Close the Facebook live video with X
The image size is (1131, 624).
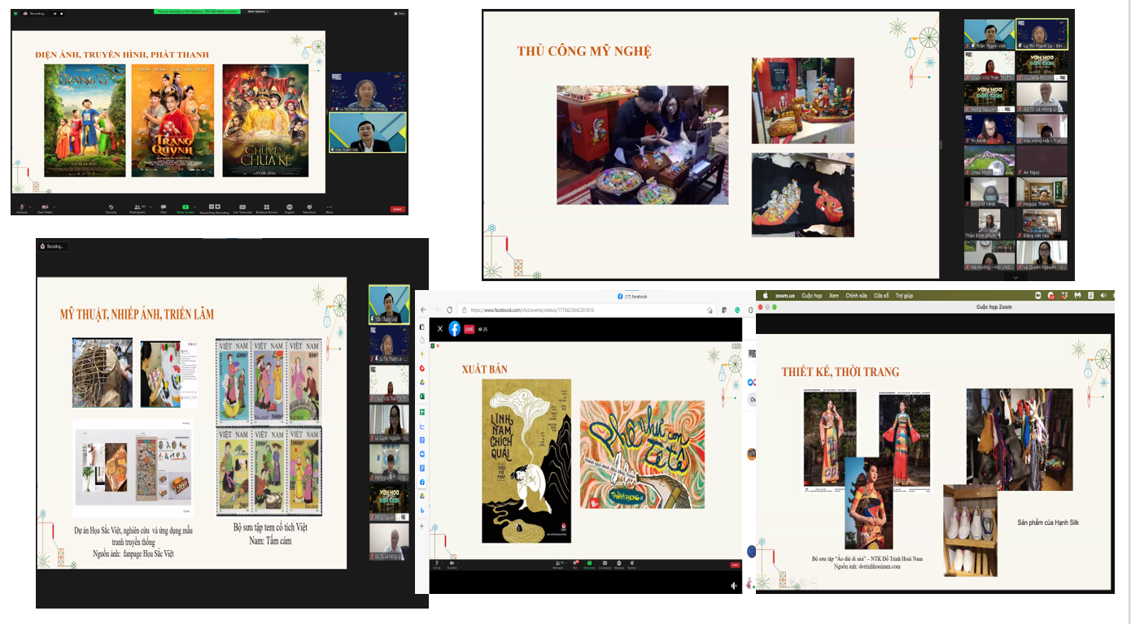point(440,329)
